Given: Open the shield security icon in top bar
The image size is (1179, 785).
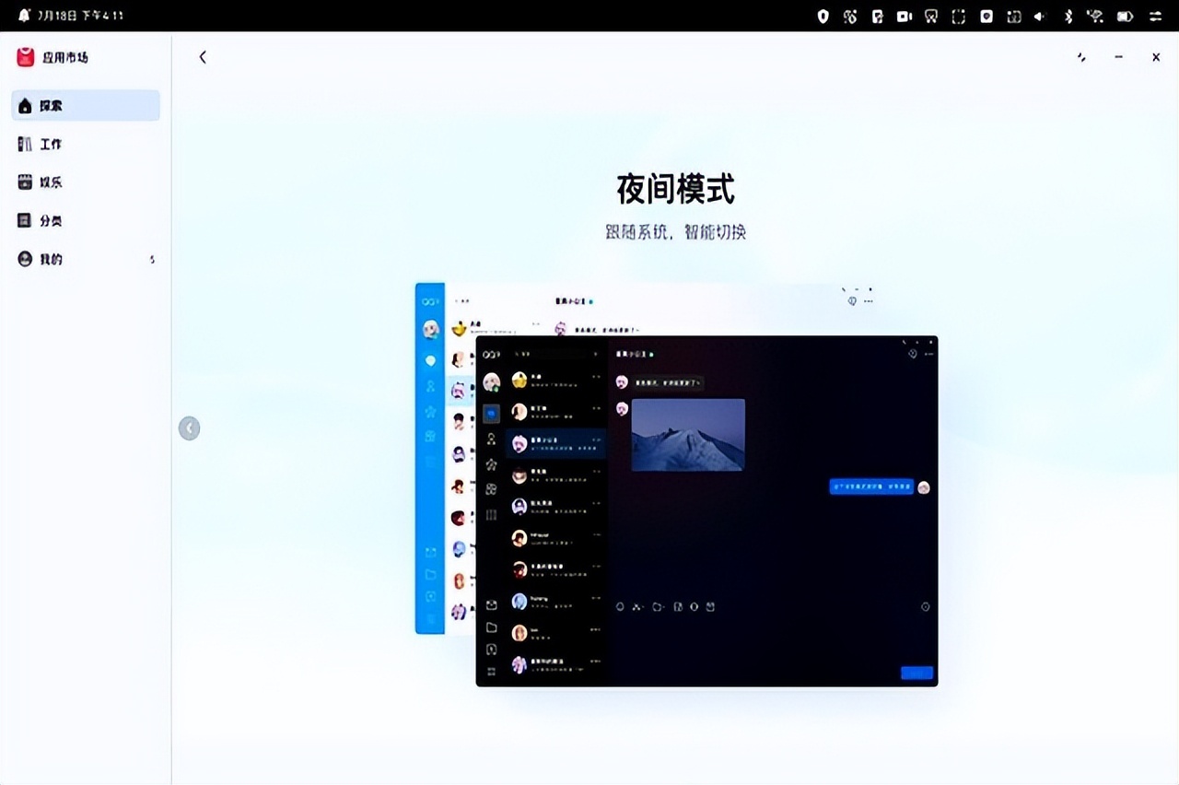Looking at the screenshot, I should click(x=823, y=16).
